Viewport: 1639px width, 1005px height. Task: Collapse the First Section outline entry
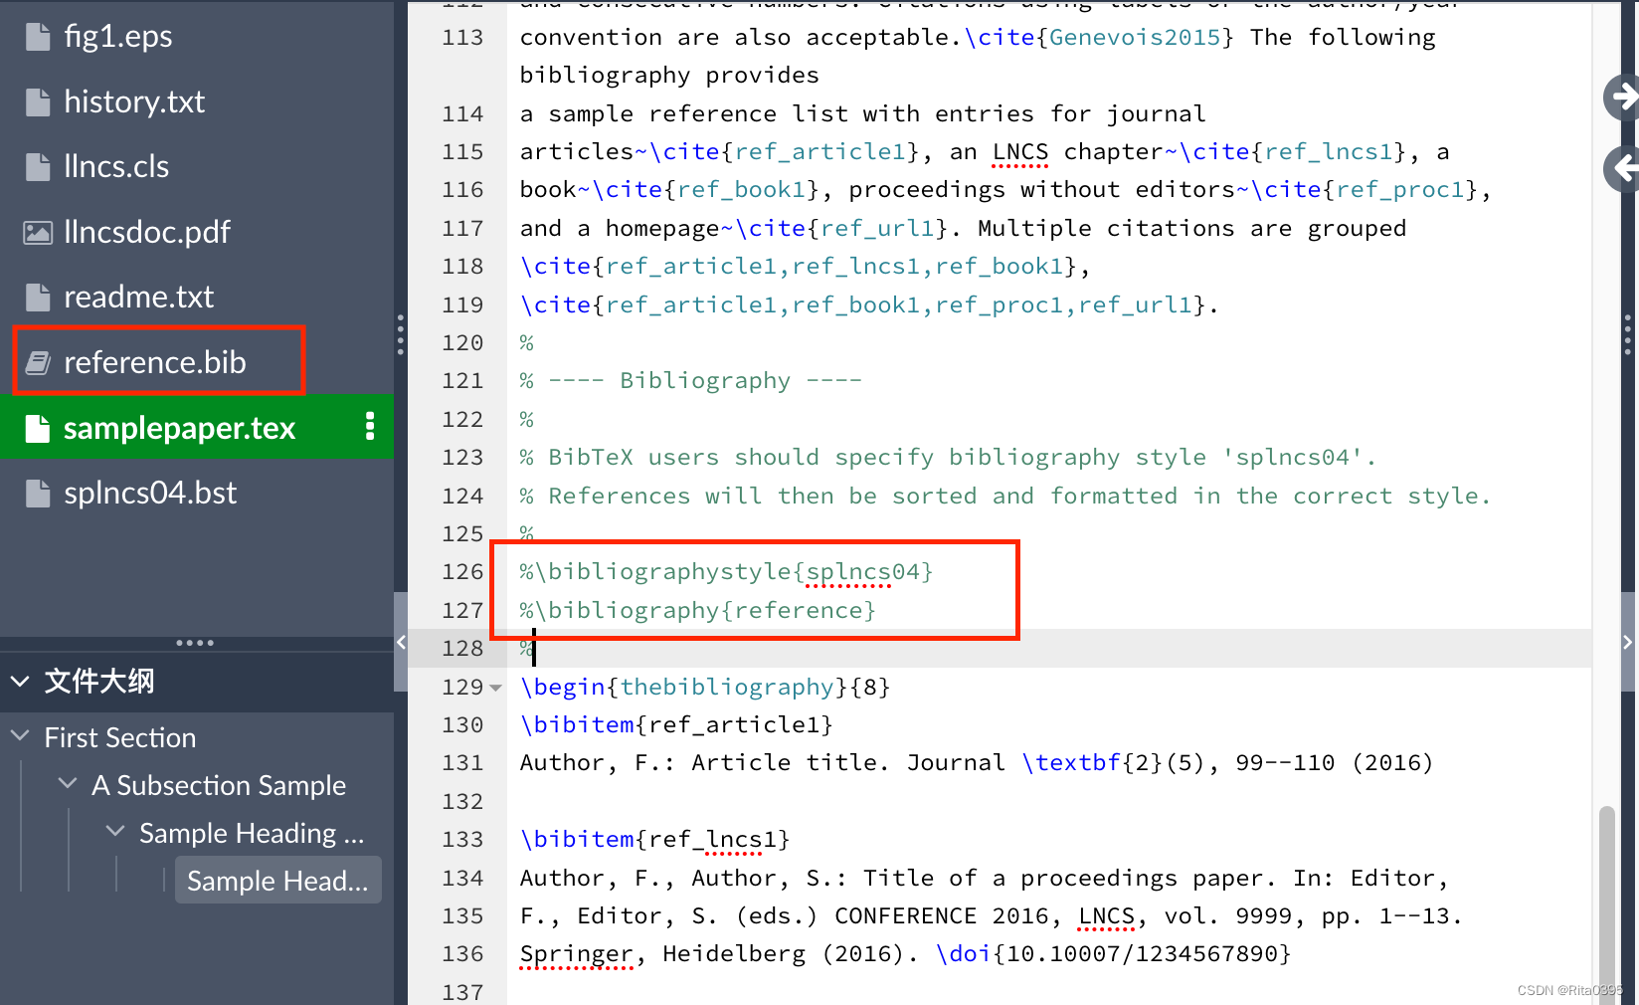point(21,736)
